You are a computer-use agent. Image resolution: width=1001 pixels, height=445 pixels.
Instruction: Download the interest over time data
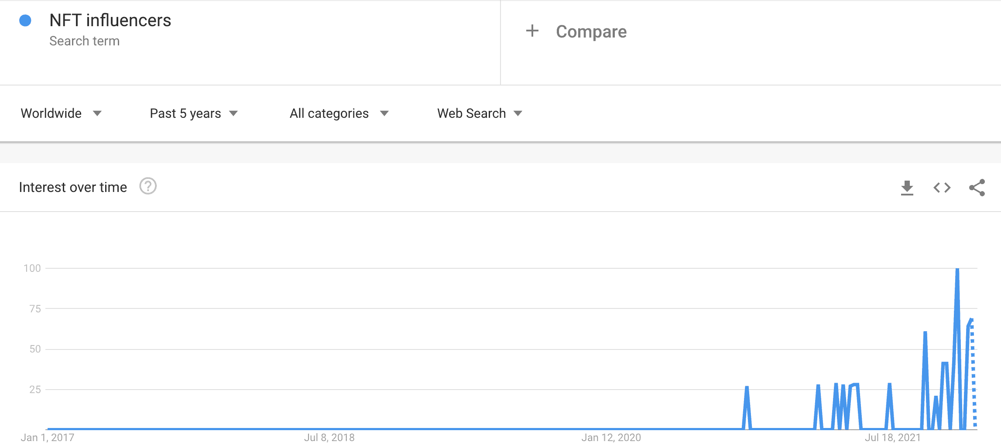[x=907, y=188]
